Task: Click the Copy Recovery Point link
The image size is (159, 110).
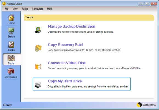Action: pos(66,45)
